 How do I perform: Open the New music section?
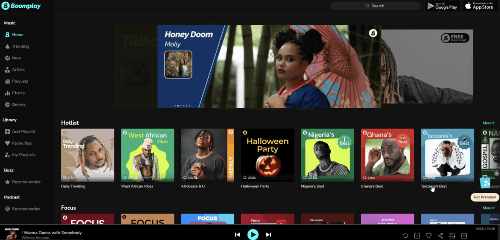click(x=13, y=58)
